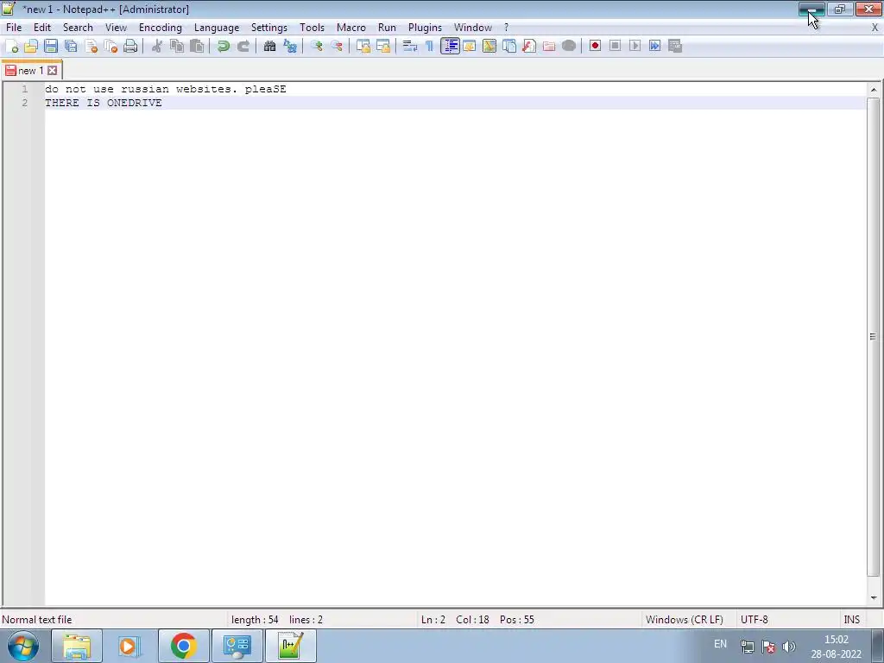884x663 pixels.
Task: Toggle synchronize vertical scrolling icon
Action: click(x=363, y=47)
